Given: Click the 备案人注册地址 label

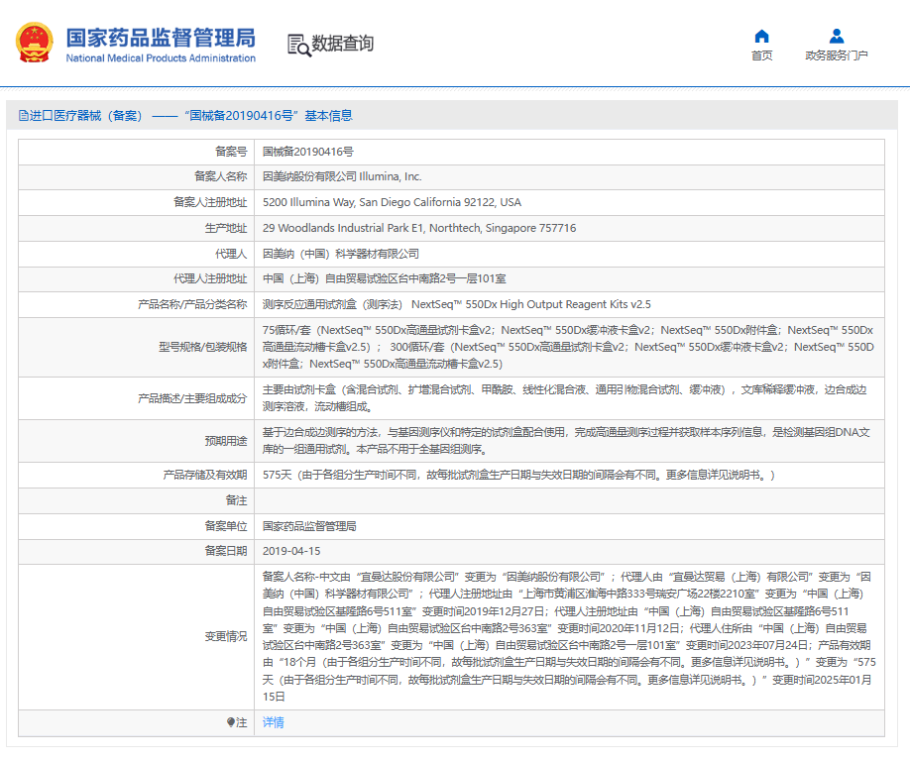Looking at the screenshot, I should (x=210, y=202).
